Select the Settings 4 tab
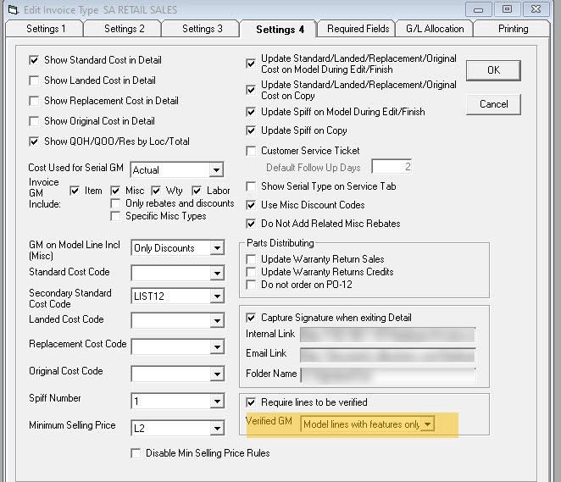This screenshot has width=561, height=482. click(280, 30)
